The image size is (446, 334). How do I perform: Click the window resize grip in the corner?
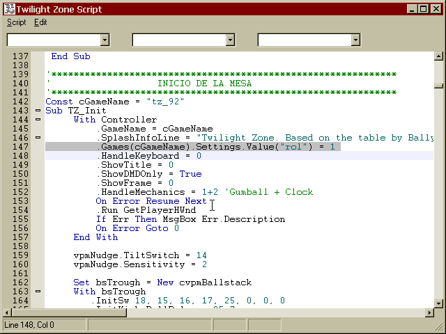[x=438, y=326]
